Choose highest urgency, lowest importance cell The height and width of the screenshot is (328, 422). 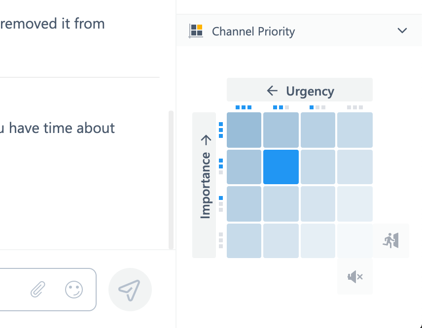244,241
